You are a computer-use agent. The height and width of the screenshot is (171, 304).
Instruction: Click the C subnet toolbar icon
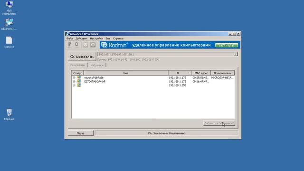[x=77, y=45]
